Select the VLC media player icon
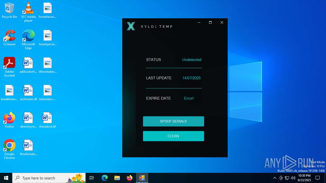Image resolution: width=326 pixels, height=183 pixels. click(28, 12)
